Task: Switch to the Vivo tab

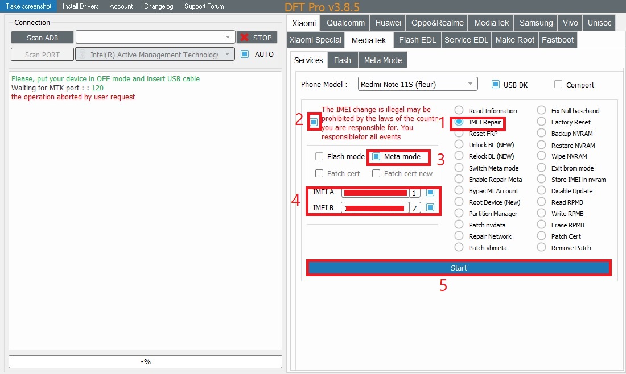Action: pyautogui.click(x=570, y=23)
